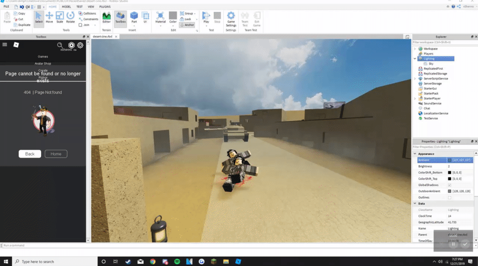Click the Ambient color swatch
This screenshot has width=478, height=266.
(449, 160)
